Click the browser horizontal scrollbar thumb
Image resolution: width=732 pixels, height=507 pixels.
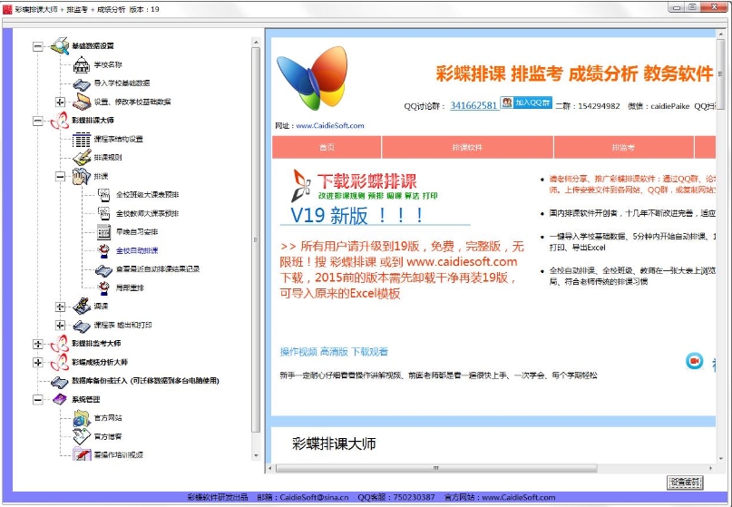pos(436,468)
